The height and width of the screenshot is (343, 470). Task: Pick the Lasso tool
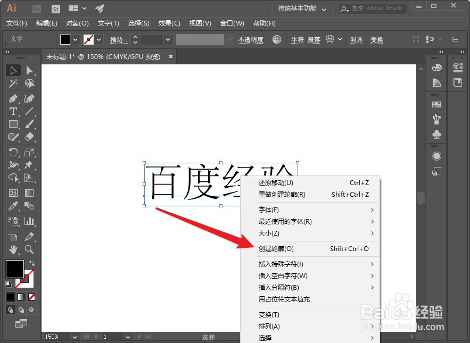coord(29,83)
